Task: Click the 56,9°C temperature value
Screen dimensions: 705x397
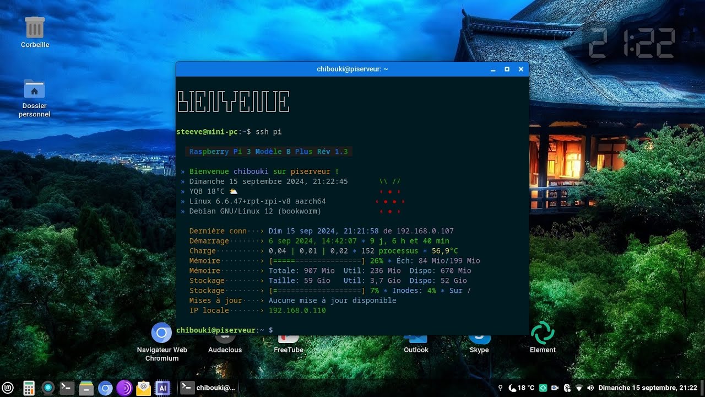Action: pos(445,251)
